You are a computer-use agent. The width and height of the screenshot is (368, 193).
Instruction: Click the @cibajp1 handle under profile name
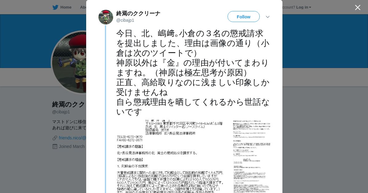pos(61,112)
